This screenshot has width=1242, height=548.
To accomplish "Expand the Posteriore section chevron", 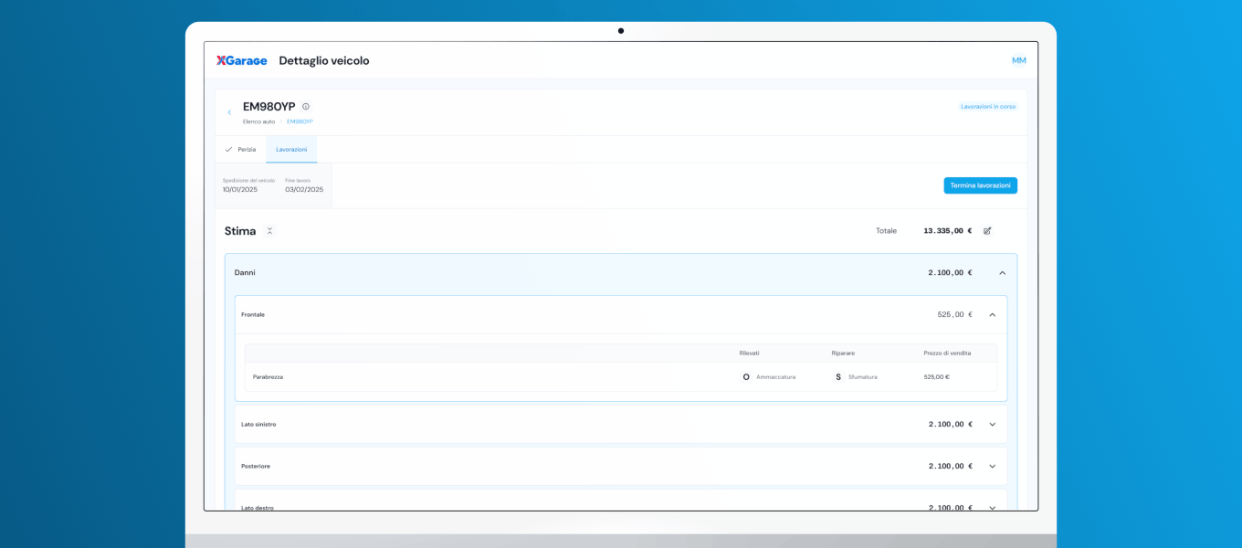I will tap(993, 467).
